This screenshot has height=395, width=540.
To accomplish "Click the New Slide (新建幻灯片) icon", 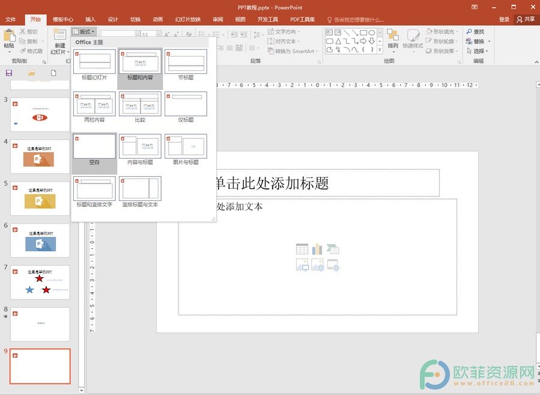I will pyautogui.click(x=59, y=35).
